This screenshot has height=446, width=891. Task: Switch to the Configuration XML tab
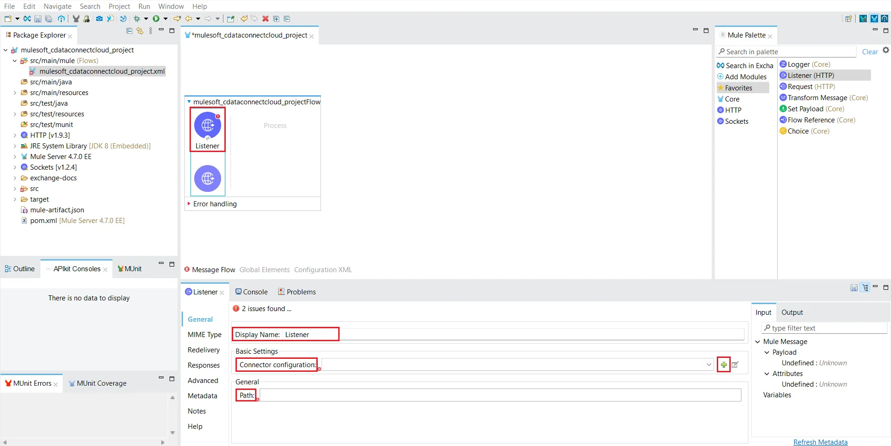[x=323, y=270]
